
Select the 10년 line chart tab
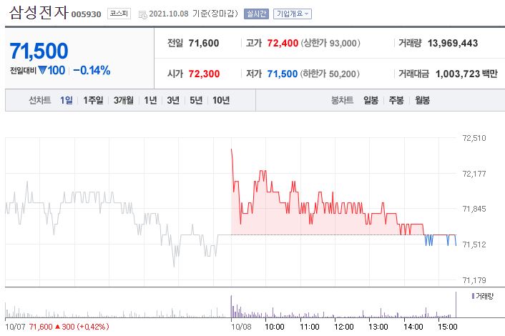pyautogui.click(x=221, y=100)
